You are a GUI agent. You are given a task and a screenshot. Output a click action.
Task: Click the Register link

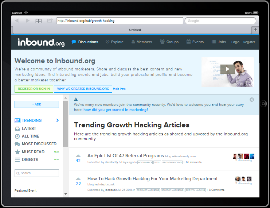249,42
